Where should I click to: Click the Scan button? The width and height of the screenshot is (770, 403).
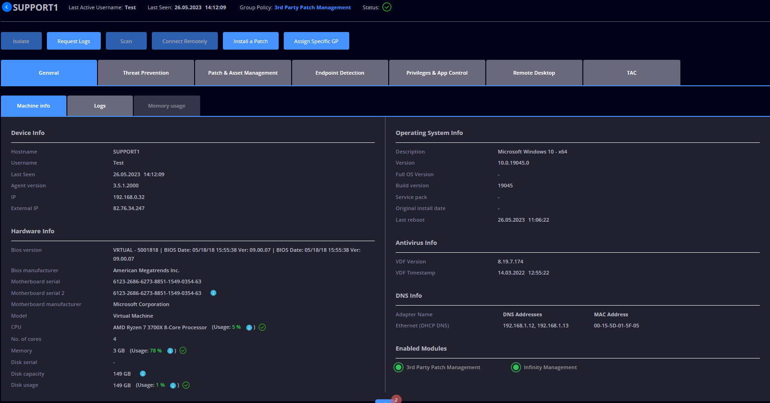[126, 41]
